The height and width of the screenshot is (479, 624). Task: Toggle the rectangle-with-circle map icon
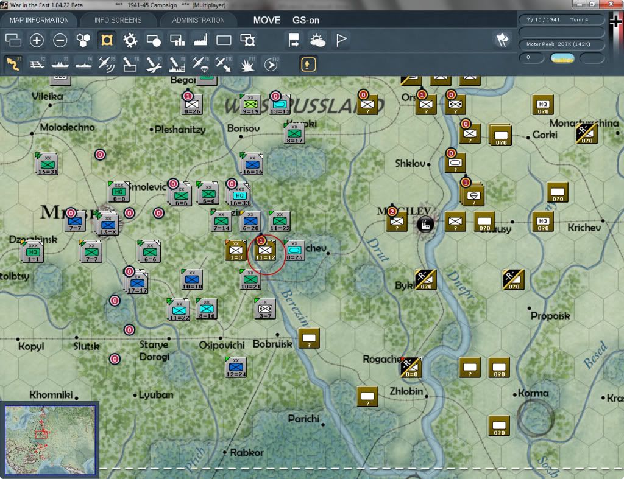tap(154, 40)
